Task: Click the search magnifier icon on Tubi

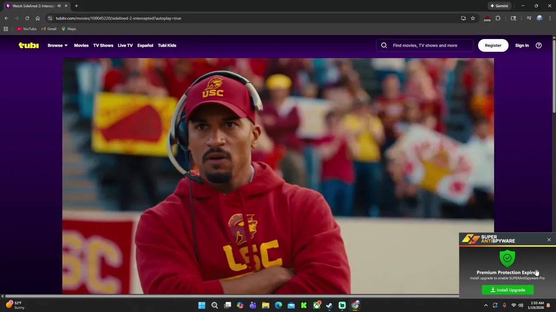Action: coord(384,45)
